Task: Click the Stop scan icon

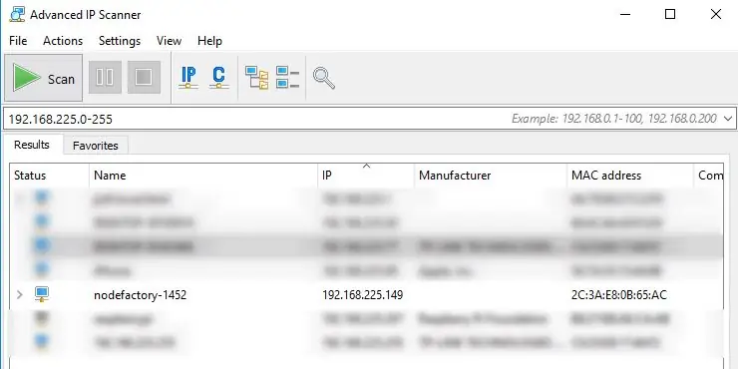Action: tap(144, 77)
